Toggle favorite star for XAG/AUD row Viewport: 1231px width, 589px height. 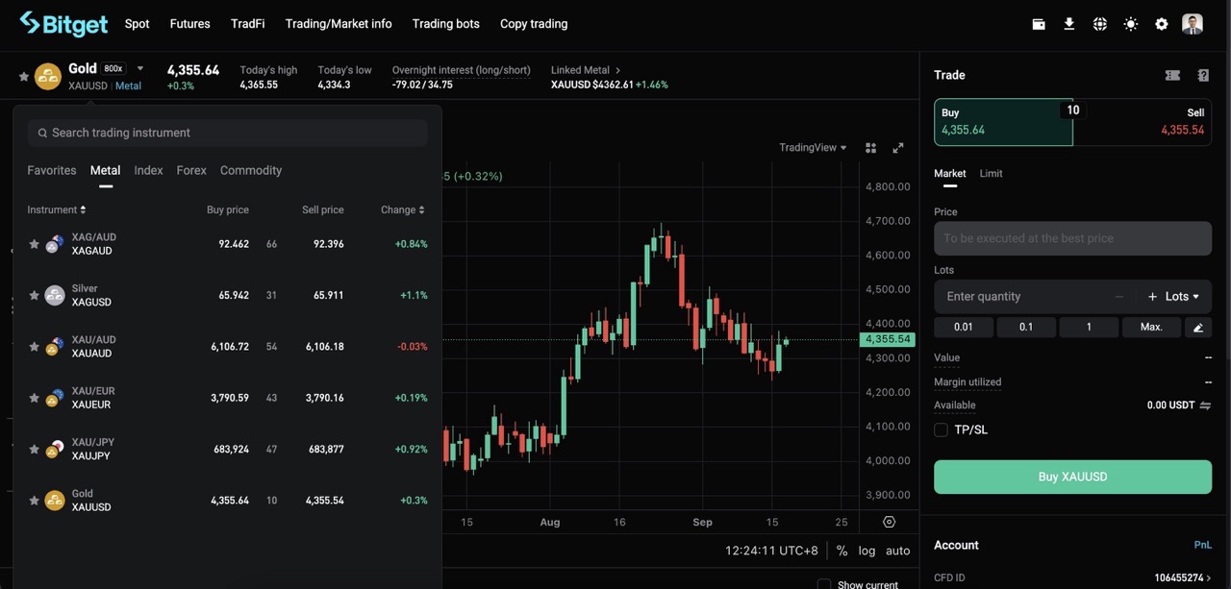click(x=34, y=244)
